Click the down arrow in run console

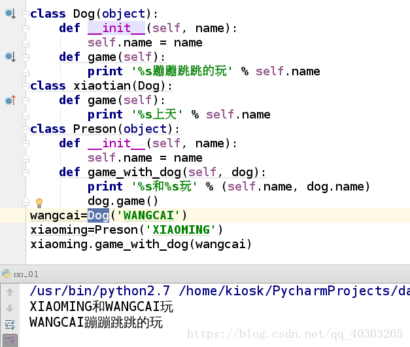point(10,308)
